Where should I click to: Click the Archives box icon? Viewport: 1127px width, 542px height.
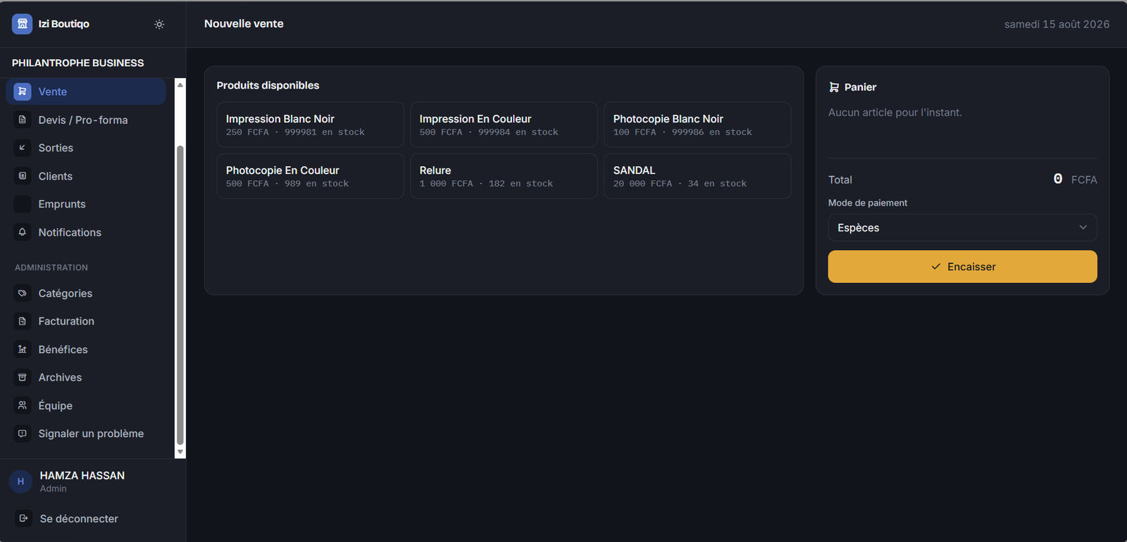(x=23, y=377)
